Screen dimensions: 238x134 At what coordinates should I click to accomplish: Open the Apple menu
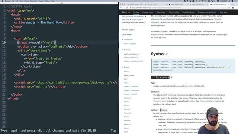coord(2,1)
